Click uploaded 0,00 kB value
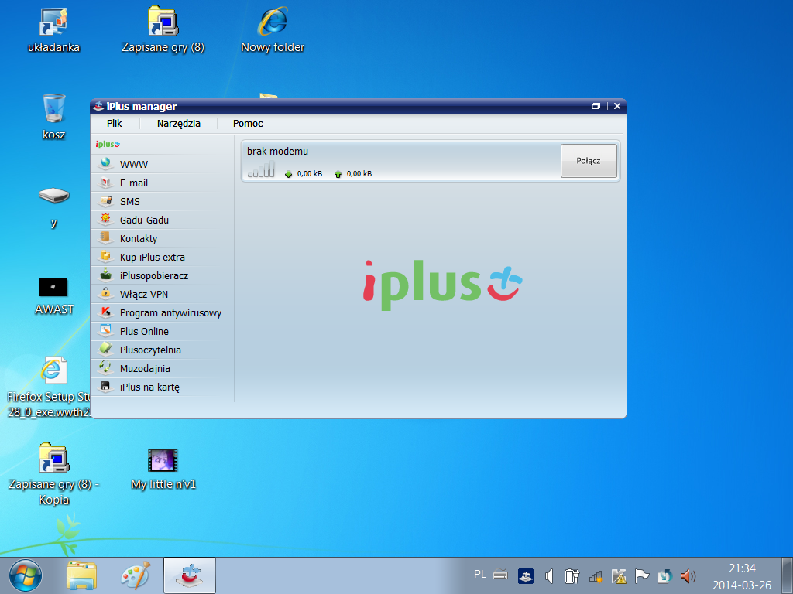This screenshot has height=594, width=793. point(359,174)
